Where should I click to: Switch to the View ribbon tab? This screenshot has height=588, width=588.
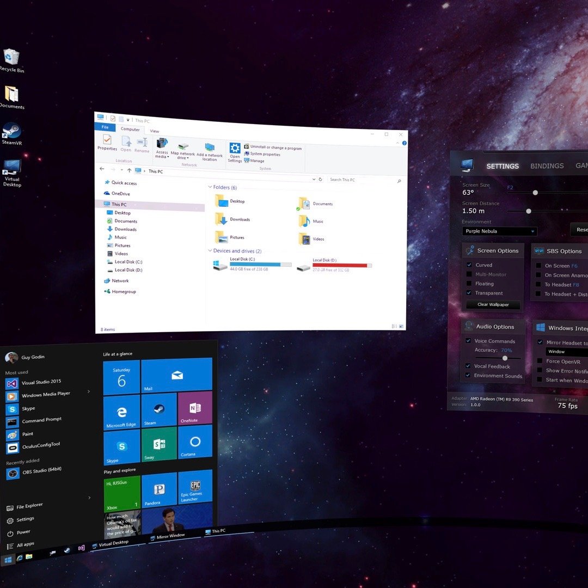(x=155, y=131)
